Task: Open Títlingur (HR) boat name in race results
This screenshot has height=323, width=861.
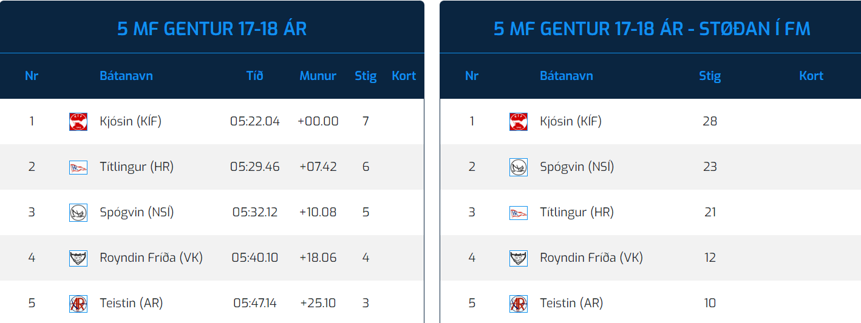Action: [x=137, y=167]
